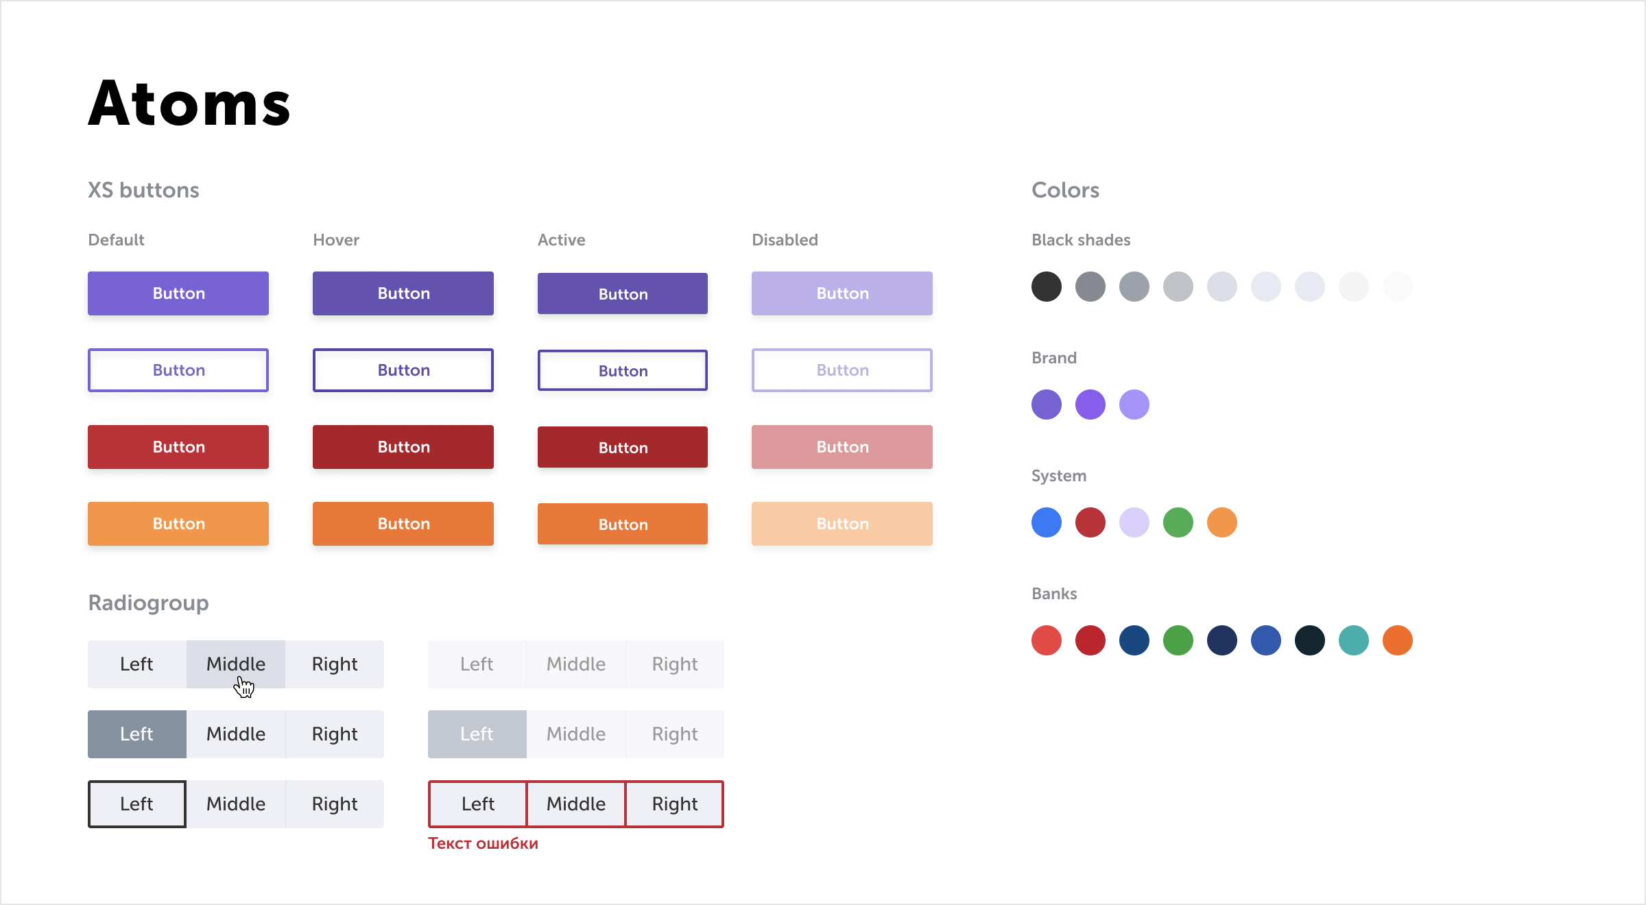Screen dimensions: 1646x905
Task: Select the purple filled brand color swatch
Action: coord(1090,402)
